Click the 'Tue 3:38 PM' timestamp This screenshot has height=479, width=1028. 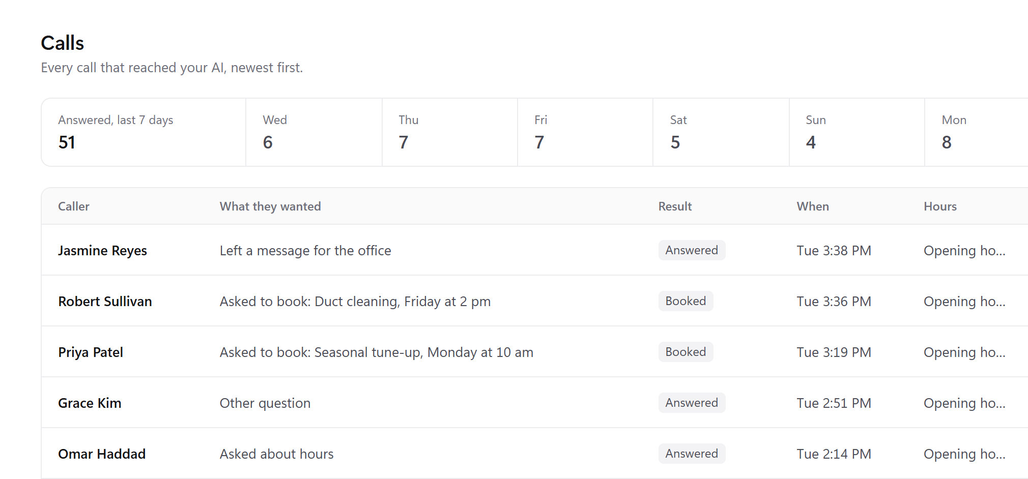(x=834, y=251)
